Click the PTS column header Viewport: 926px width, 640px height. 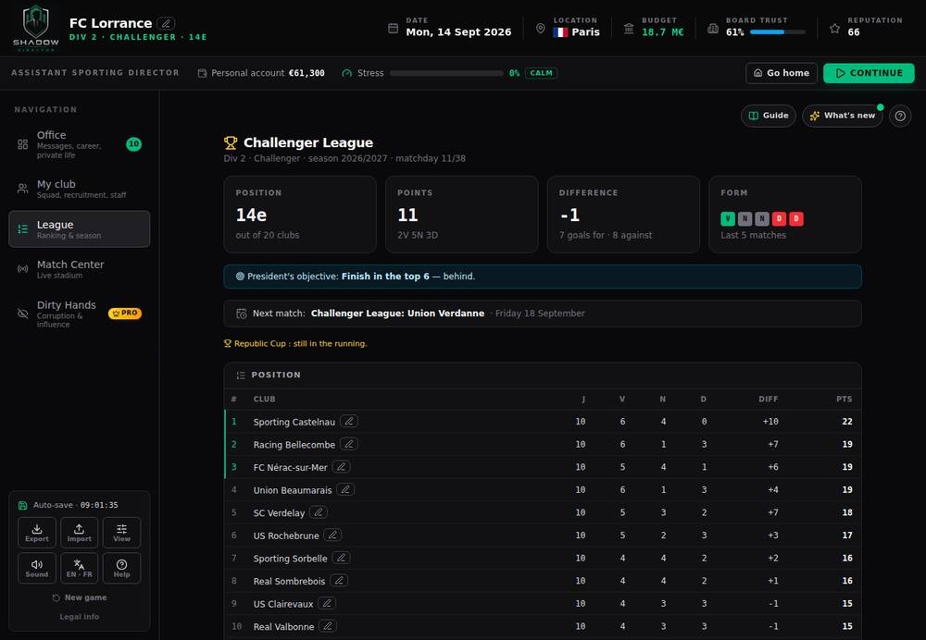point(844,400)
